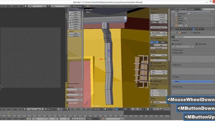
Task: Open the Global orientation dropdown
Action: click(x=127, y=109)
